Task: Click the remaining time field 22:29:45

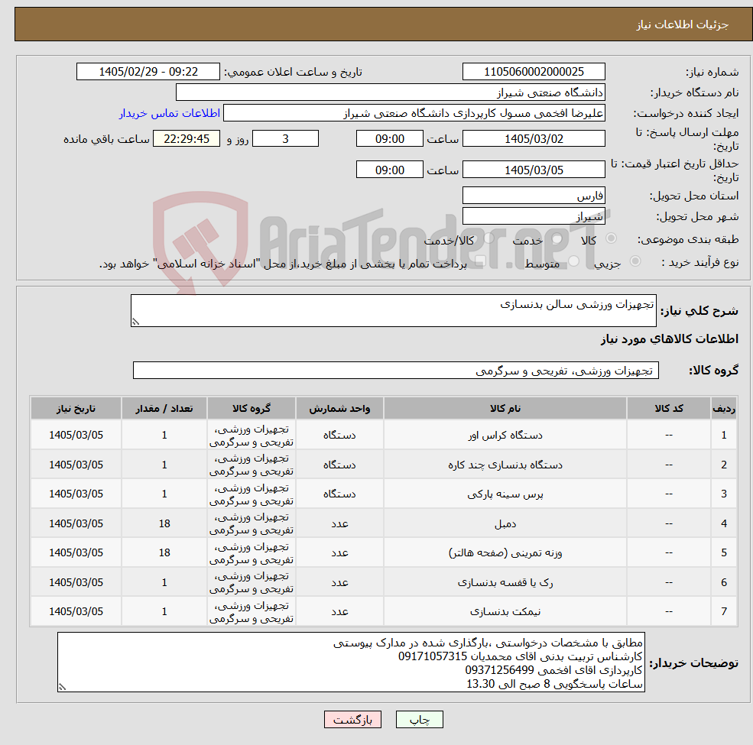Action: [x=187, y=139]
